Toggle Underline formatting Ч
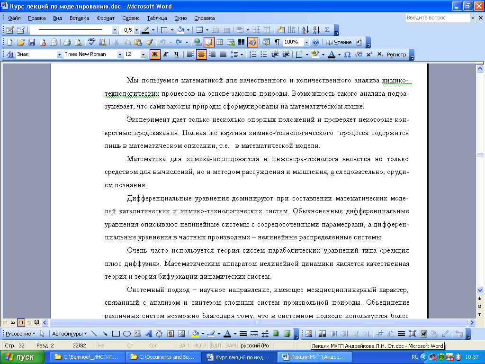The height and width of the screenshot is (364, 485). 177,55
